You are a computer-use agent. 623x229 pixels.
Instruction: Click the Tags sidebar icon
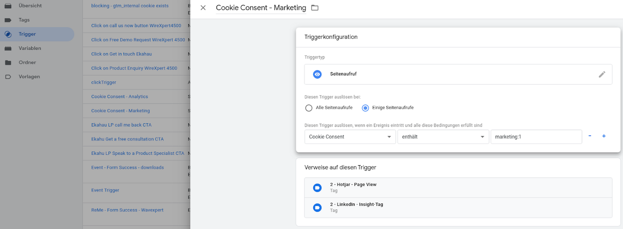click(x=8, y=20)
